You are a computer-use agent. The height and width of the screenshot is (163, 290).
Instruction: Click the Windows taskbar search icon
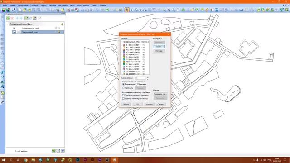[x=11, y=160]
